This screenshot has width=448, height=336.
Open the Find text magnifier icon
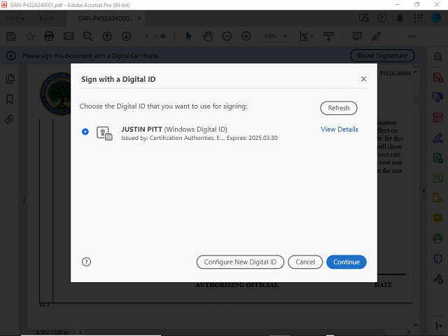[87, 36]
